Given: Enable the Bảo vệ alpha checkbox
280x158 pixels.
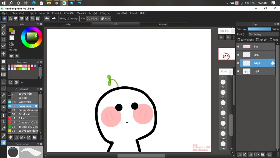Looking at the screenshot, I should click(x=238, y=39).
